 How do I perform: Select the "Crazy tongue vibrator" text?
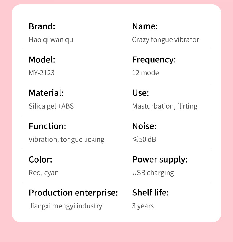click(x=165, y=40)
